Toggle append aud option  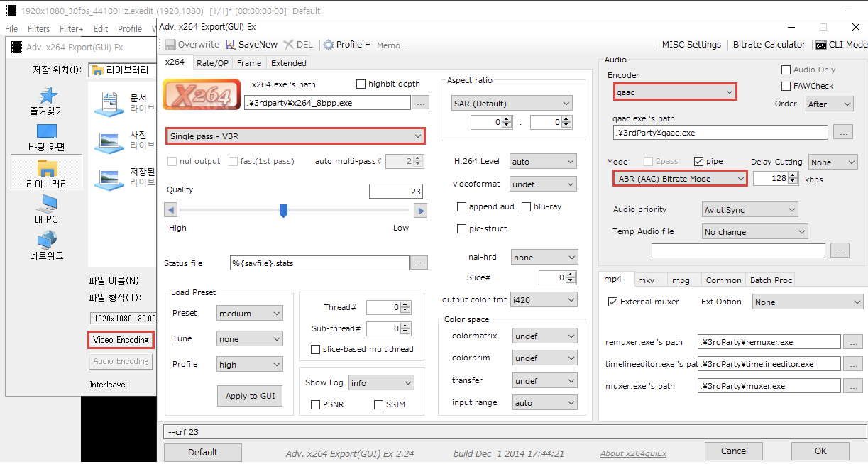(462, 207)
